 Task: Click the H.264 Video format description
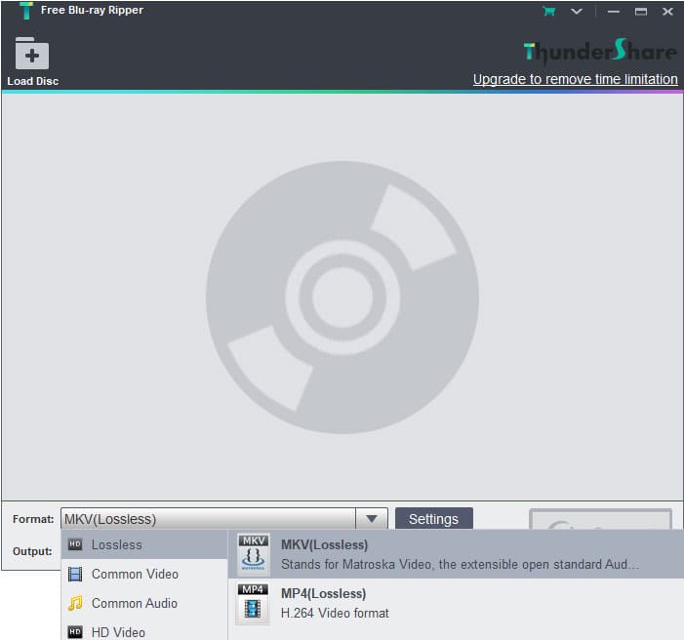(x=335, y=613)
